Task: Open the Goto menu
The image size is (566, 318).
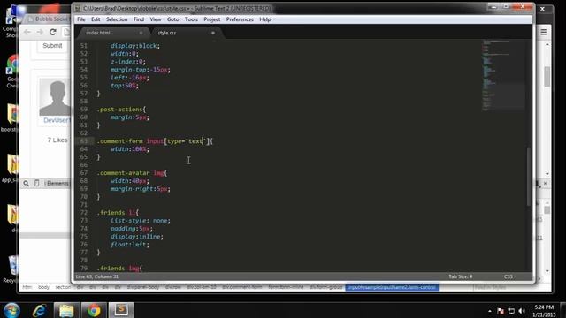Action: pos(173,19)
